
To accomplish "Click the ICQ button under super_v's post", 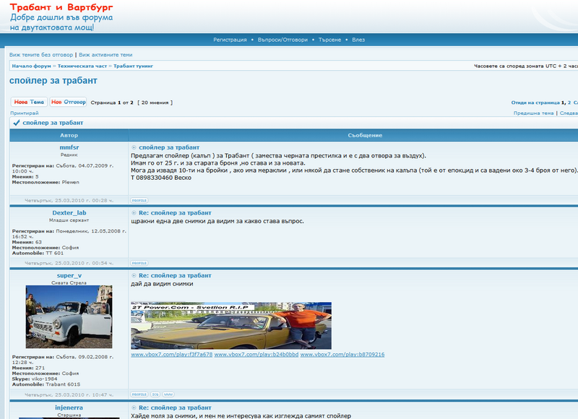I will tap(155, 394).
